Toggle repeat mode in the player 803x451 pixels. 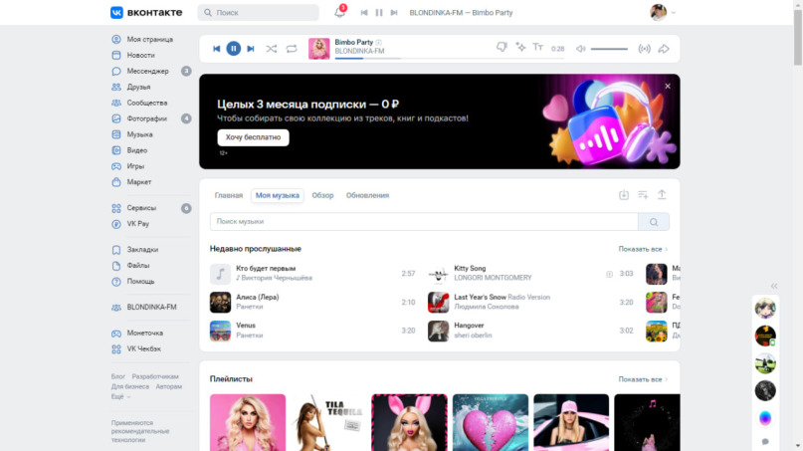[292, 48]
